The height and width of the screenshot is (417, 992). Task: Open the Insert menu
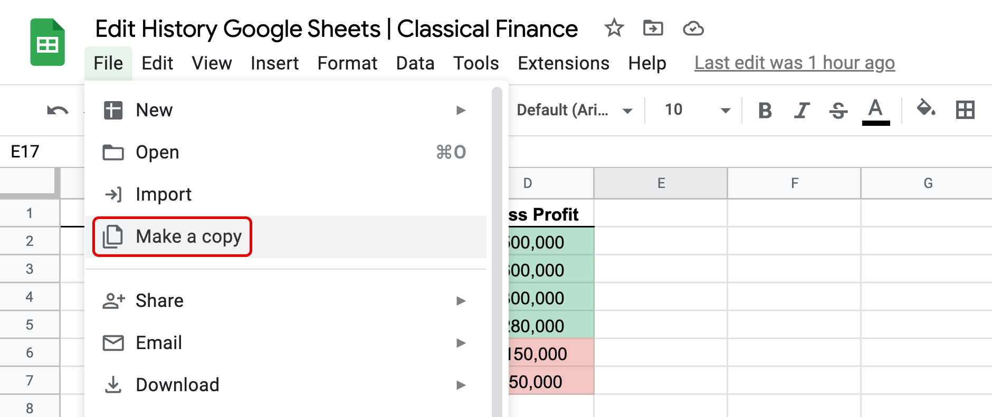point(274,63)
